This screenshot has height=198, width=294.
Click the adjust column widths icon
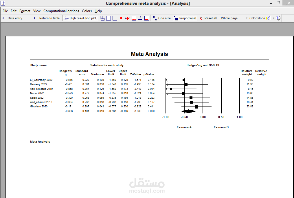(140, 18)
